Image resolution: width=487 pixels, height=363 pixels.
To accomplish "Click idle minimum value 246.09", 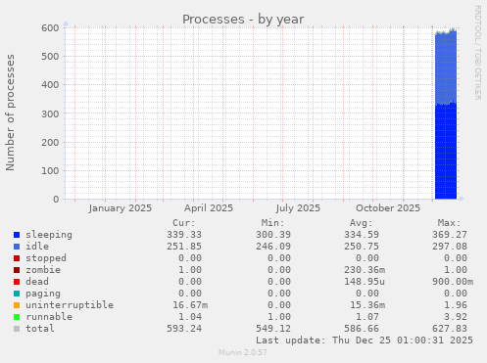I will (273, 247).
